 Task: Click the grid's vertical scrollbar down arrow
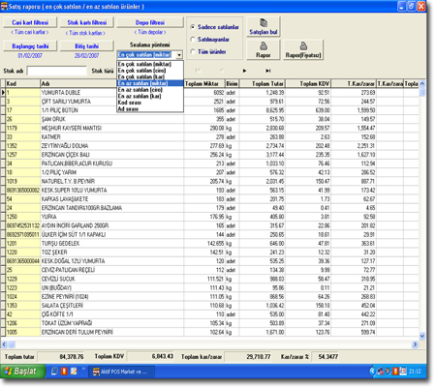[422, 336]
